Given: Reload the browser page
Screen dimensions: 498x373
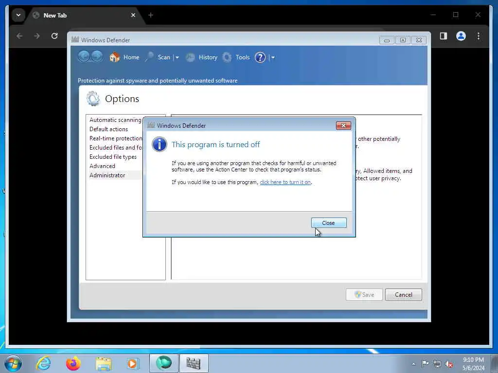Looking at the screenshot, I should (54, 36).
